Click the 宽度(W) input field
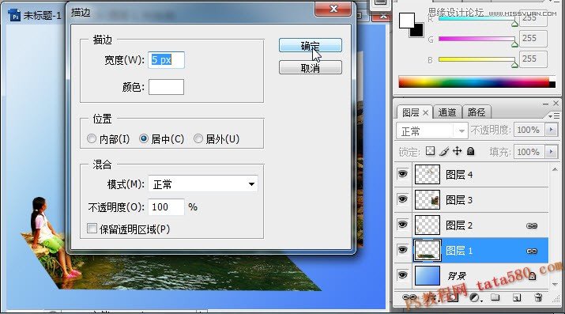The width and height of the screenshot is (565, 314). [x=166, y=60]
